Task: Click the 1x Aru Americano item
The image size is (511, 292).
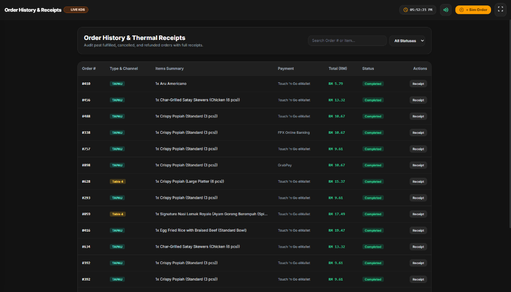Action: point(171,84)
